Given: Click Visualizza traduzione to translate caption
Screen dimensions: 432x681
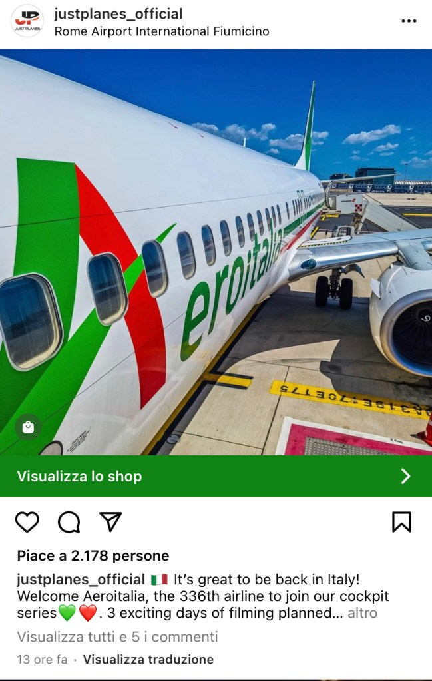Looking at the screenshot, I should click(148, 659).
